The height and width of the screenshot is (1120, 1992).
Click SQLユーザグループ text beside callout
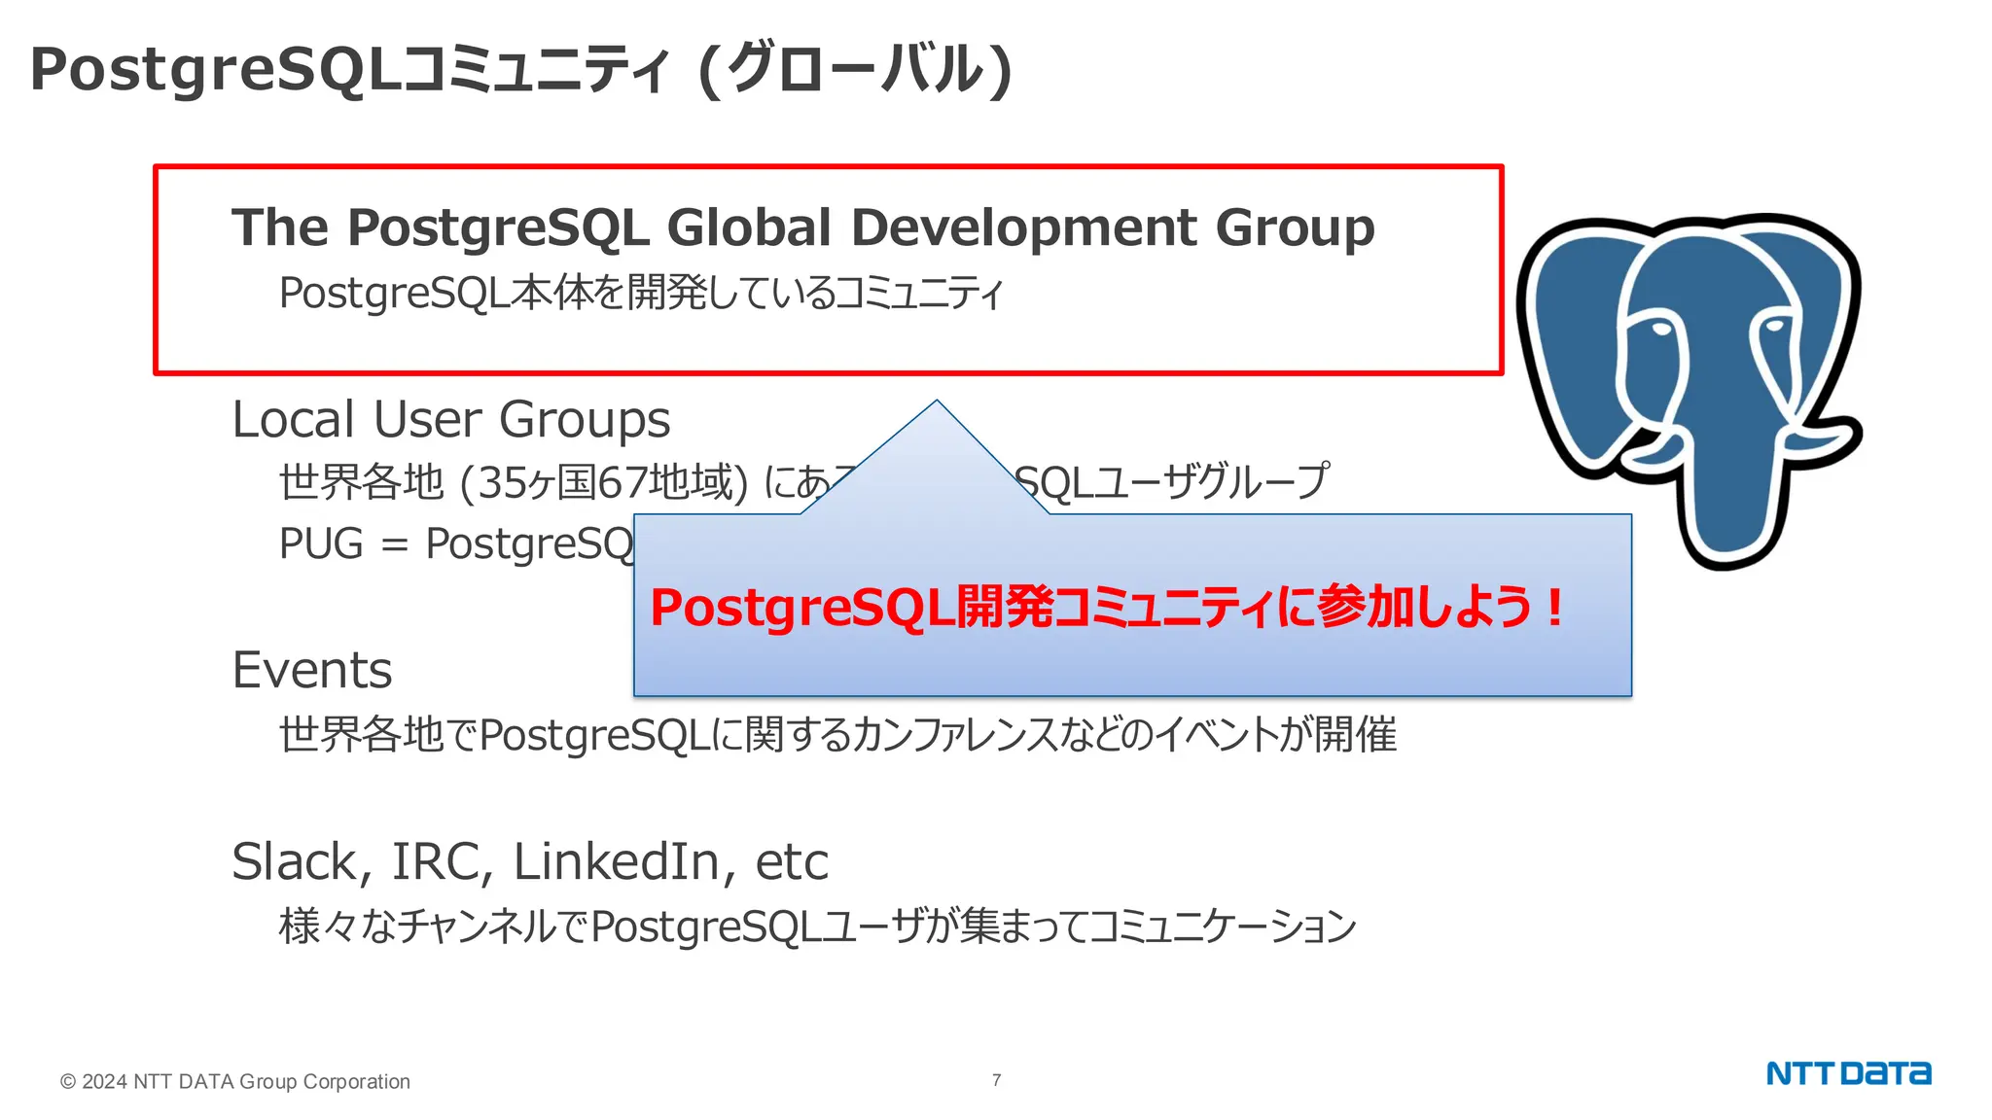coord(1172,482)
